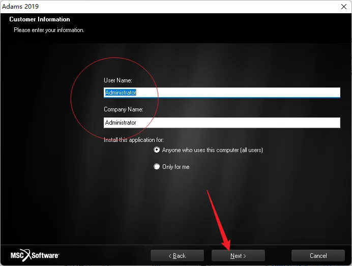Close the Adams 2019 installer window
The height and width of the screenshot is (266, 352).
[x=344, y=7]
